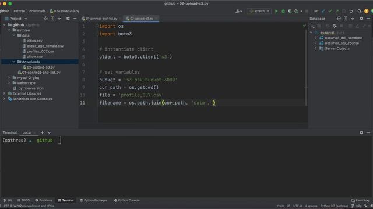
Task: Click the Git rollback icon
Action: (351, 11)
